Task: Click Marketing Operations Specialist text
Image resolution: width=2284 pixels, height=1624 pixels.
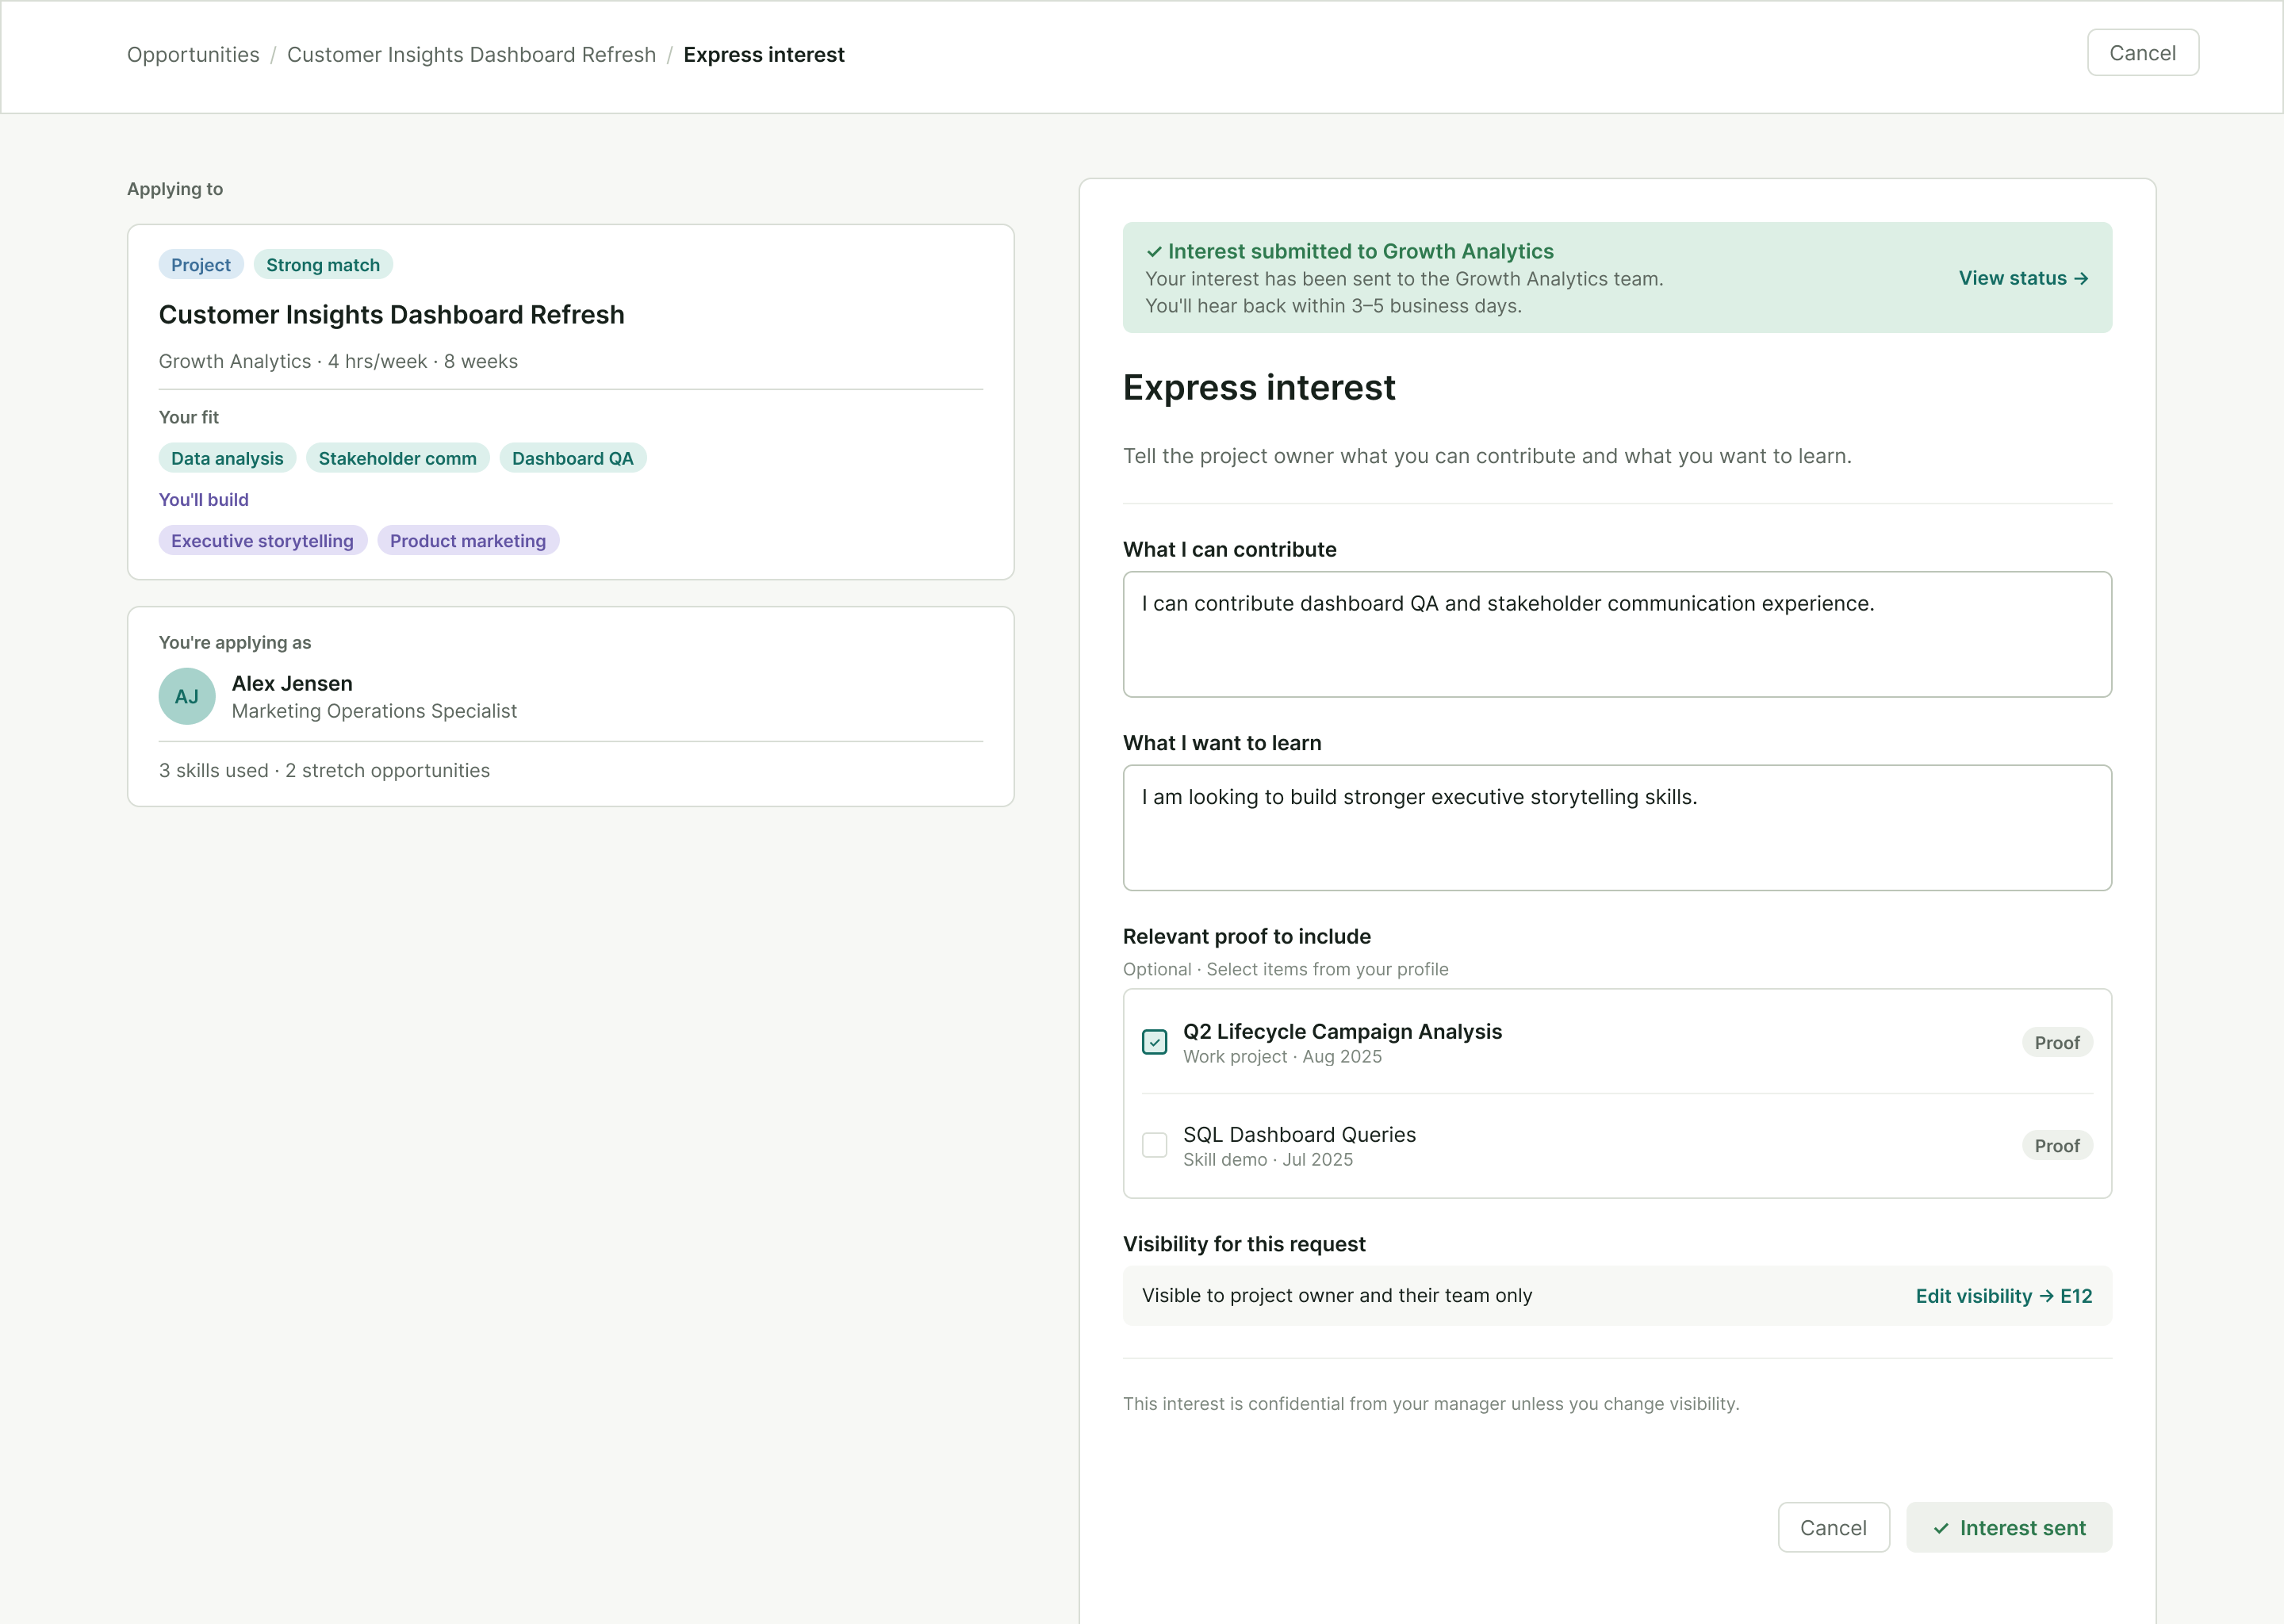Action: [x=374, y=711]
